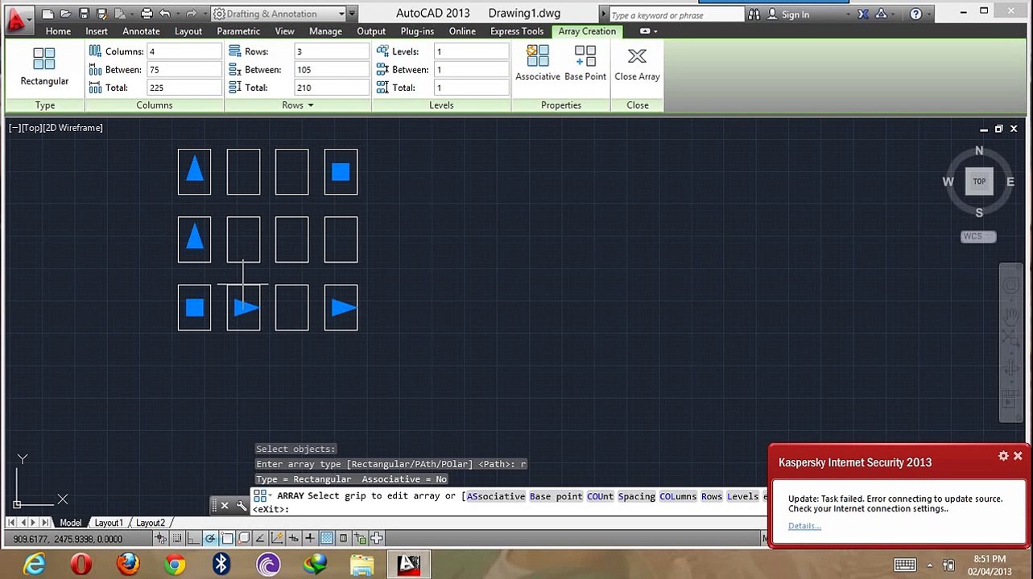Viewport: 1033px width, 579px height.
Task: Click the [2D Wireframe] visual style control
Action: click(73, 128)
